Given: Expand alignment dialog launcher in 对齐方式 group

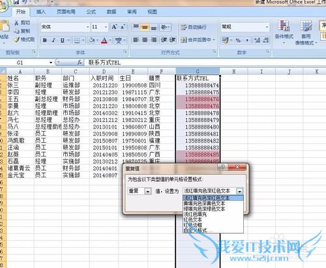Looking at the screenshot, I should (215, 52).
